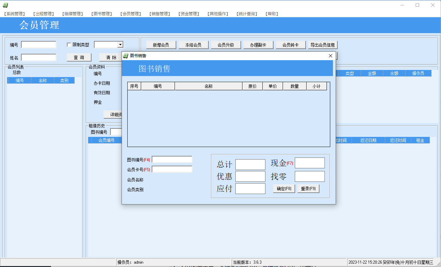The height and width of the screenshot is (267, 441).
Task: Click the 操作员 column header
Action: click(x=418, y=73)
